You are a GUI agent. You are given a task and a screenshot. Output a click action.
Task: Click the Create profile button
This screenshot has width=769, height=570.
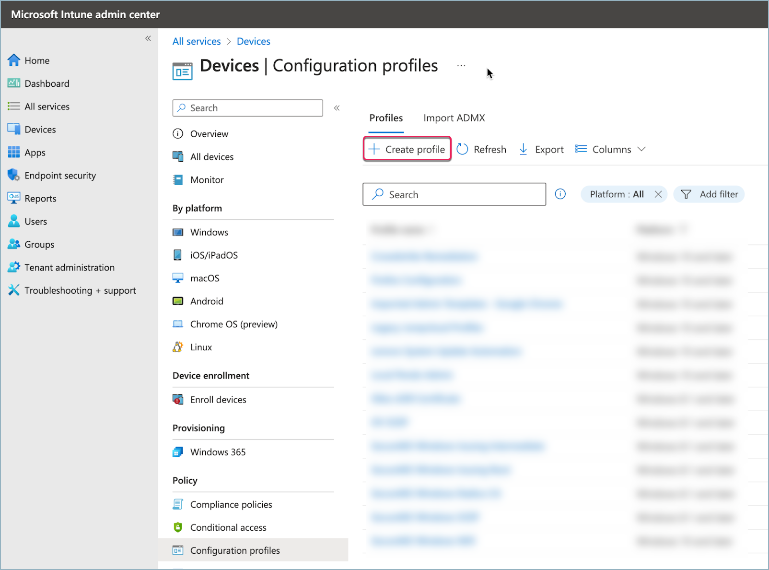click(x=407, y=150)
